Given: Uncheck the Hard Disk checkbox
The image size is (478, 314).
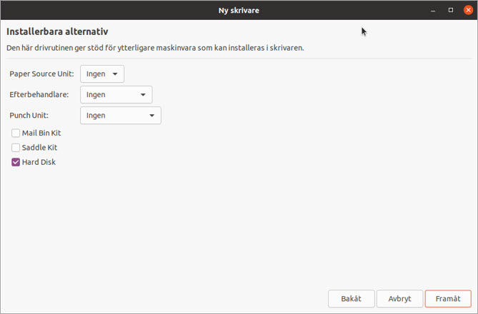Looking at the screenshot, I should tap(16, 163).
